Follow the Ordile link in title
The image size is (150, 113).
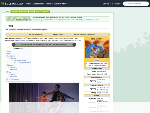tap(50, 38)
